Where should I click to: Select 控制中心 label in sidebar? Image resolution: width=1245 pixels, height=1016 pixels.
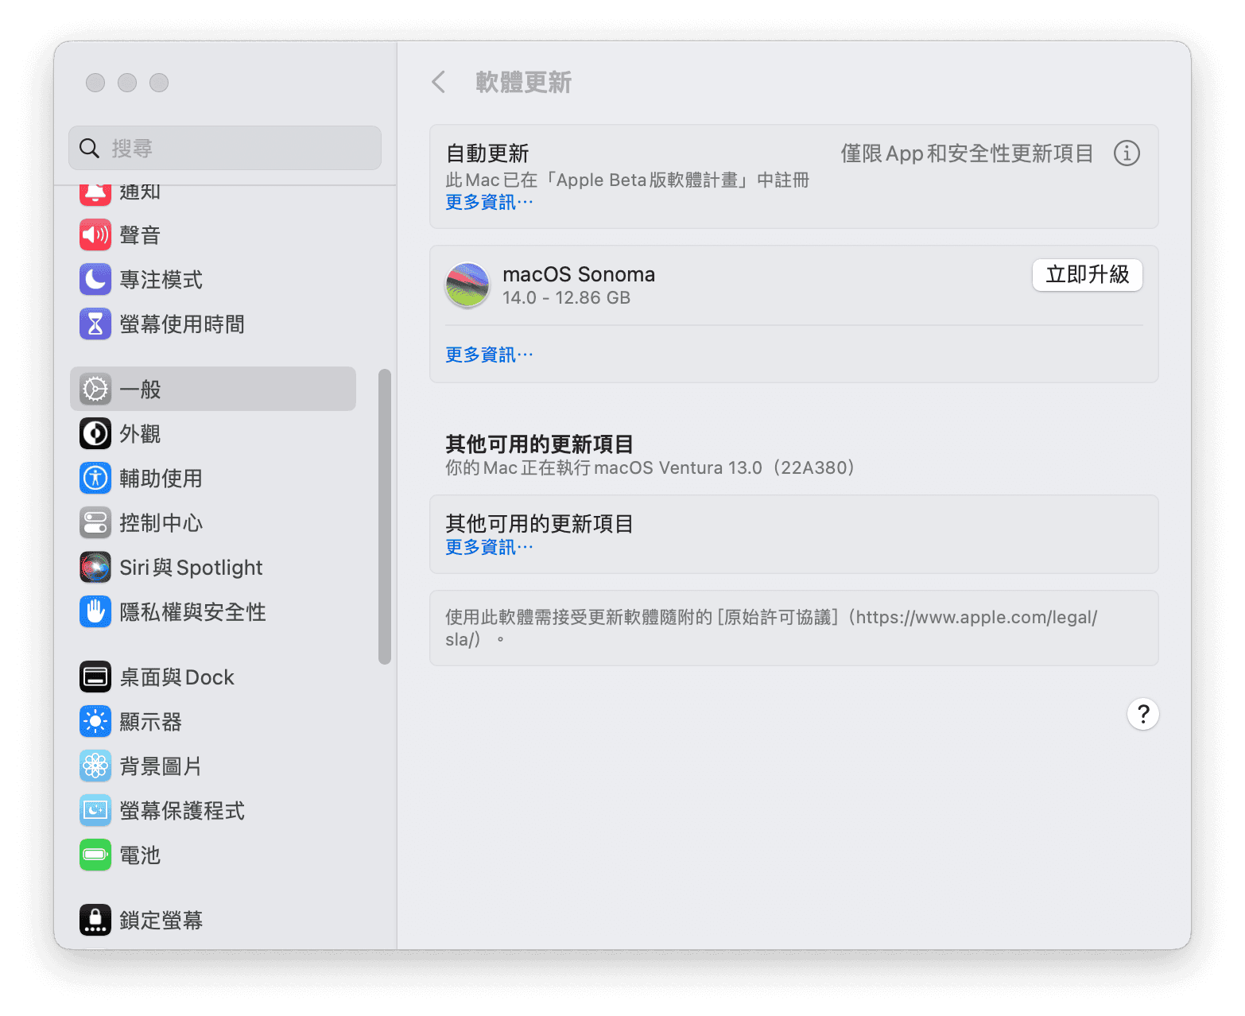click(161, 523)
